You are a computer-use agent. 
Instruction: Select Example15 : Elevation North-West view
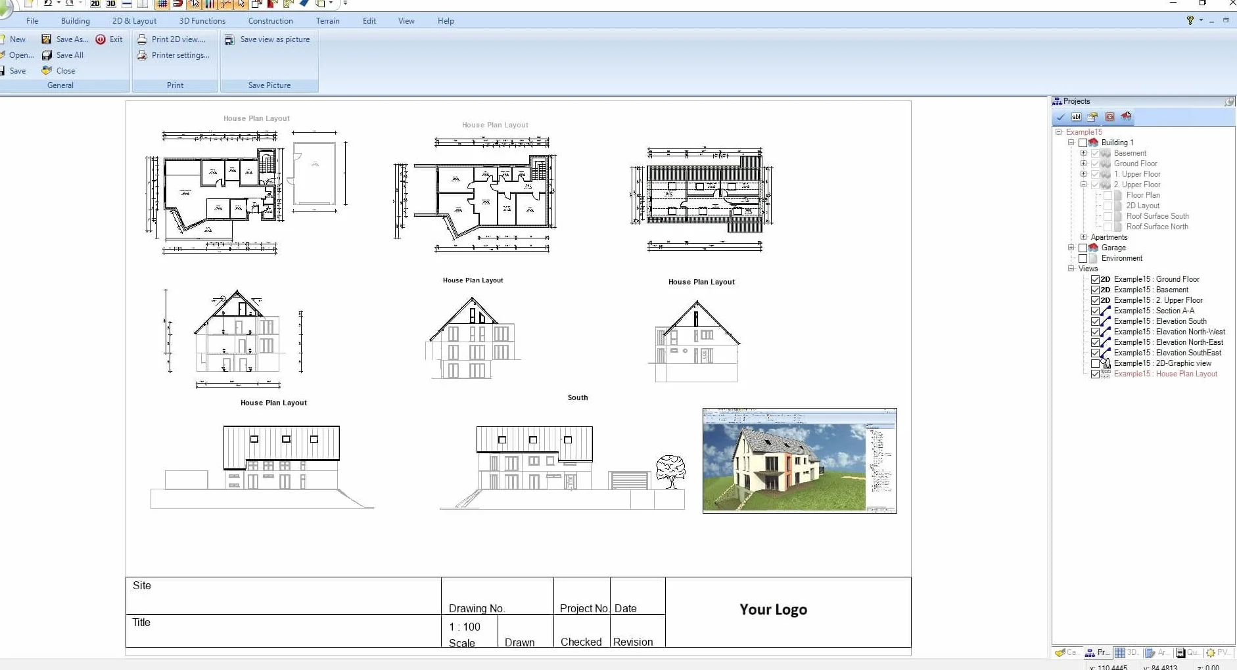pyautogui.click(x=1169, y=332)
